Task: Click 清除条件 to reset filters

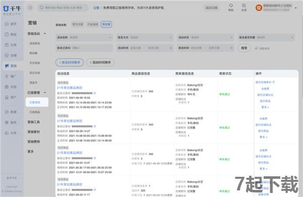Action: [265, 48]
